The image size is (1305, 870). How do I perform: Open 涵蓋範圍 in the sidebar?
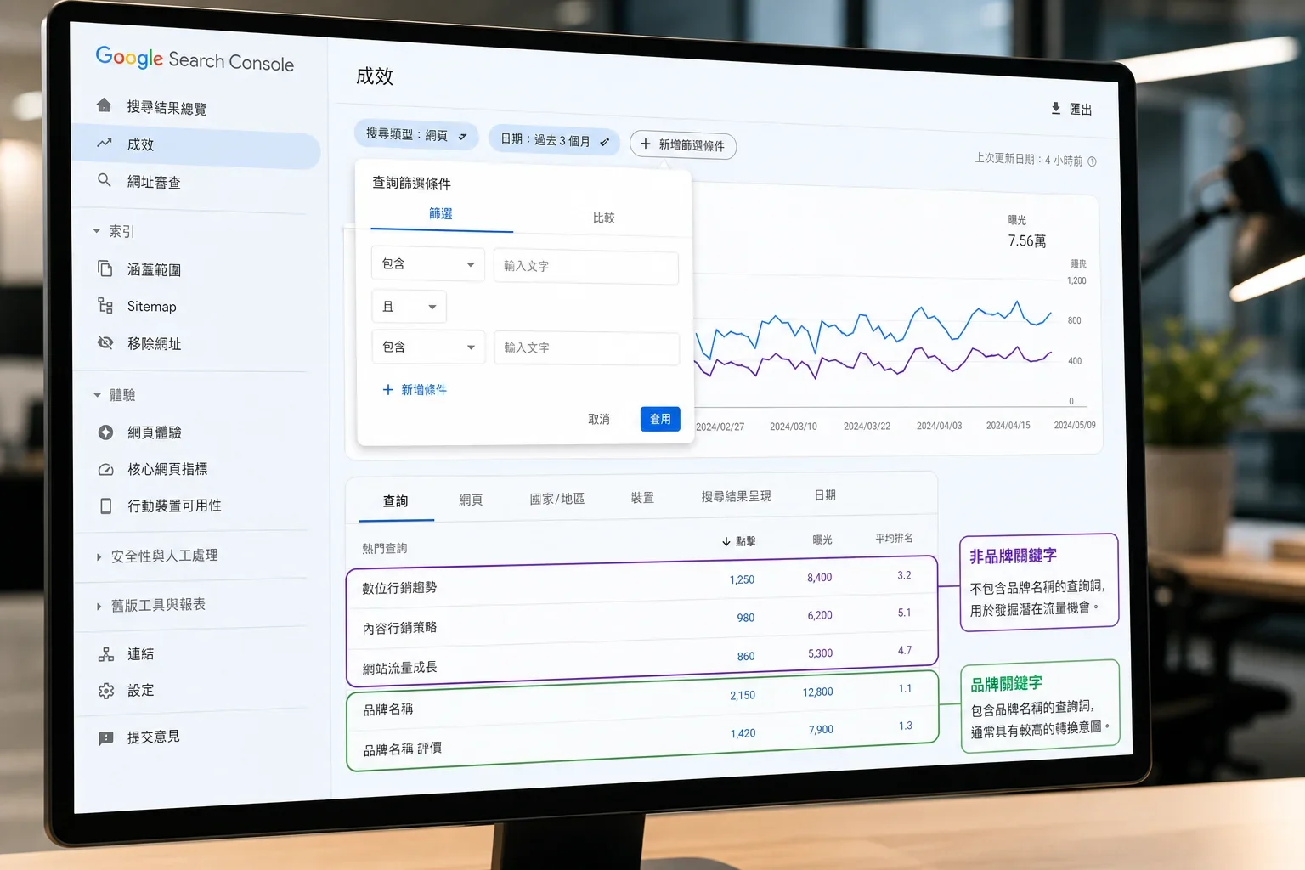tap(154, 270)
